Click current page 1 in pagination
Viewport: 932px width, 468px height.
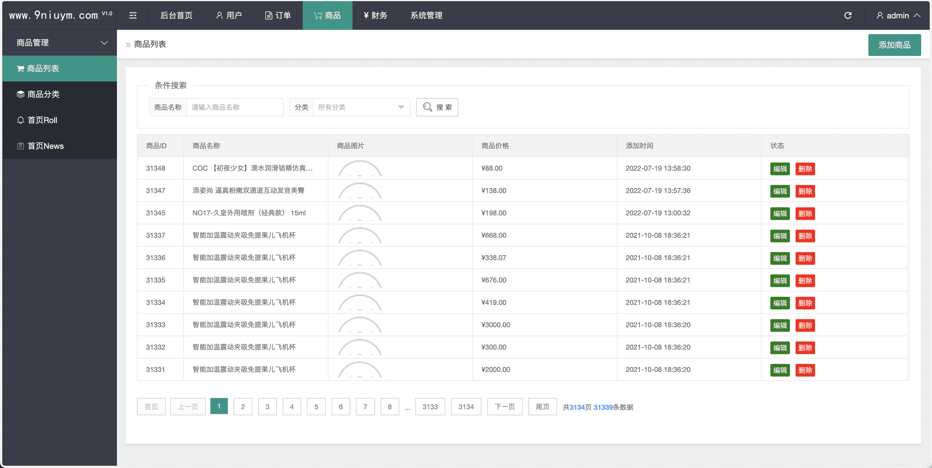219,406
